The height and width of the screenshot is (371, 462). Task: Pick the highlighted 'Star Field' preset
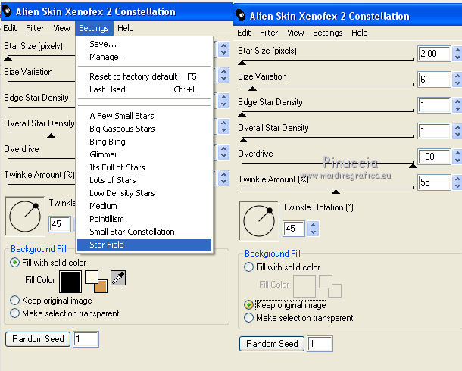pyautogui.click(x=145, y=245)
